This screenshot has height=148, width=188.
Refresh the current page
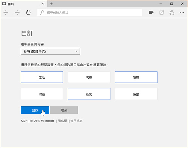pyautogui.click(x=28, y=13)
